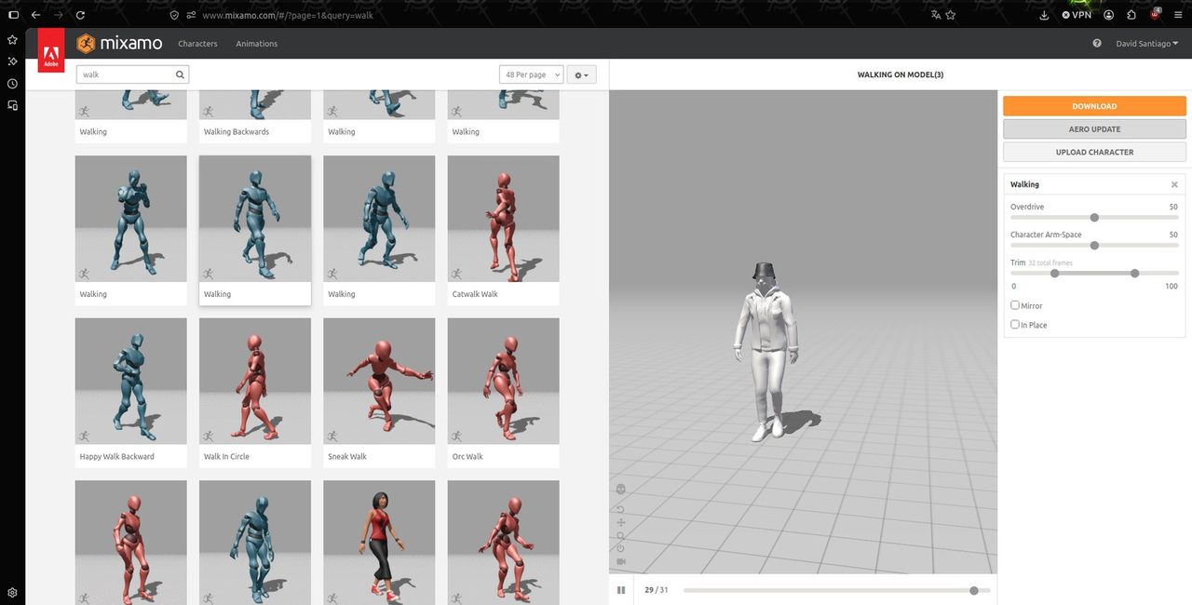Viewport: 1192px width, 605px height.
Task: Open the David Santiago account menu
Action: click(x=1146, y=44)
